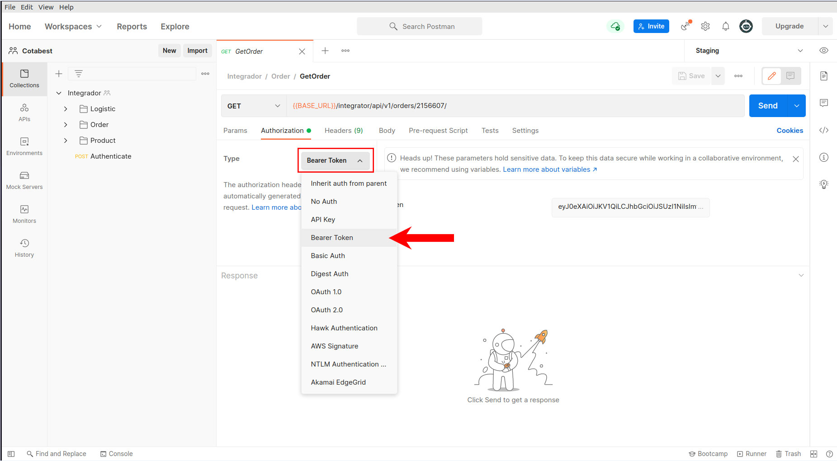The width and height of the screenshot is (837, 461).
Task: Switch to the Headers (9) tab
Action: point(344,131)
